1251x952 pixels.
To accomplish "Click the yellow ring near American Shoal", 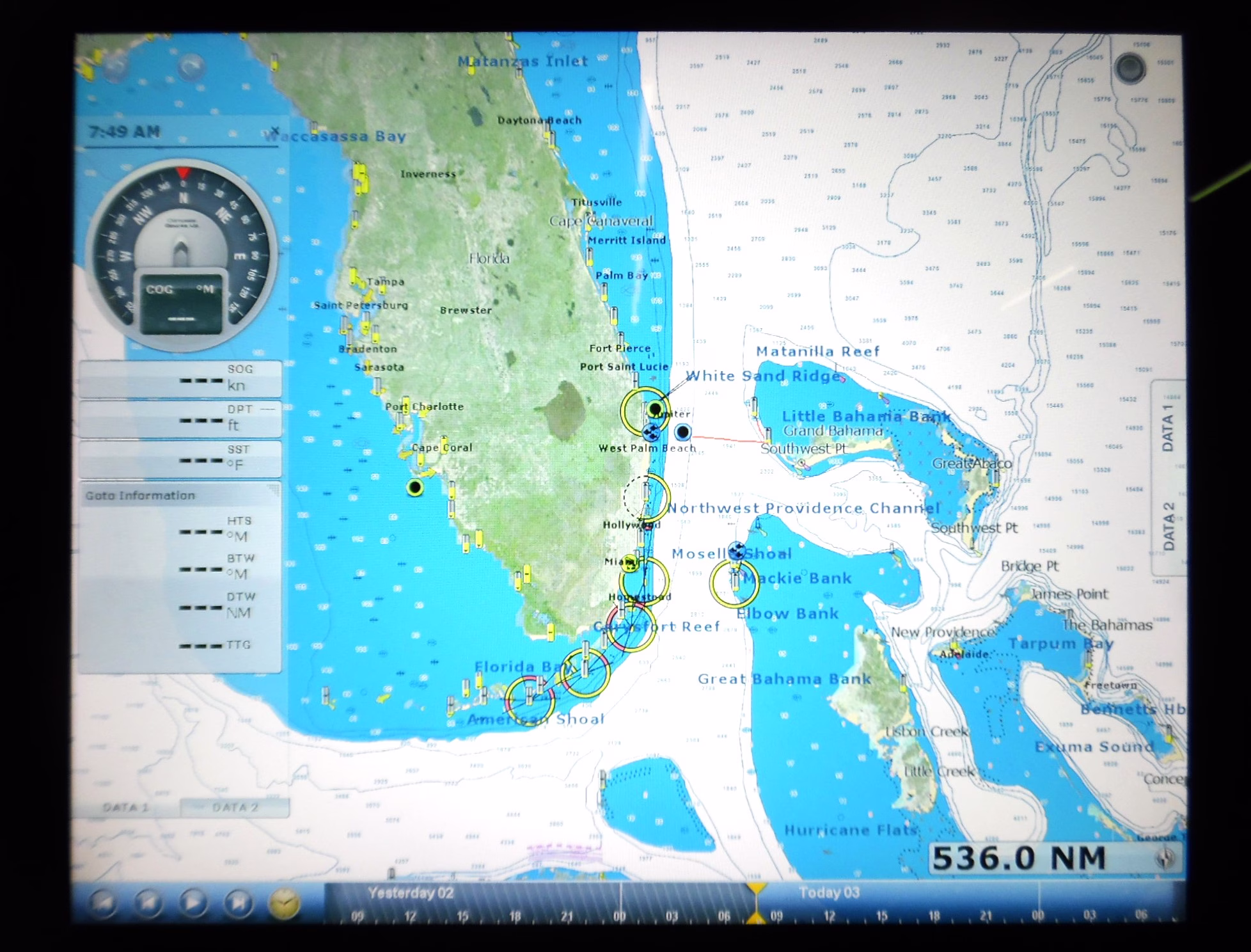I will click(x=530, y=700).
